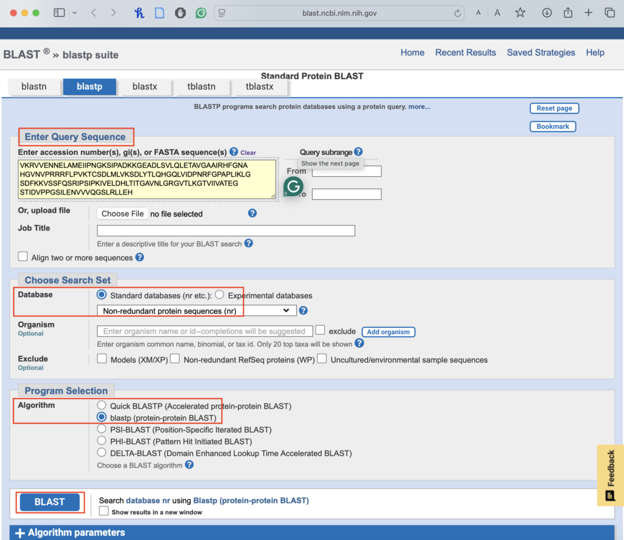Enable Align two or more sequences checkbox

coord(23,257)
